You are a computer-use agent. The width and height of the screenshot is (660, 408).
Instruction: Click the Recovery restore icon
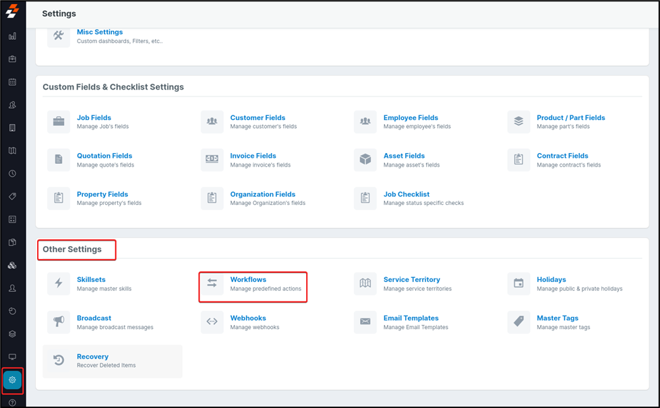click(58, 361)
